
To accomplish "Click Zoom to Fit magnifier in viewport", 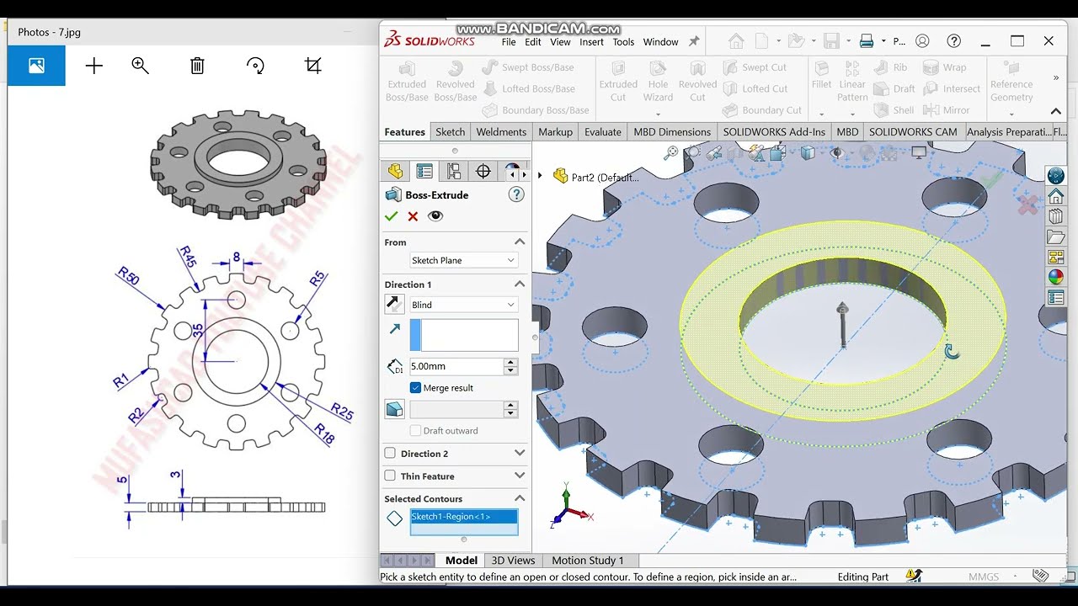I will 670,153.
